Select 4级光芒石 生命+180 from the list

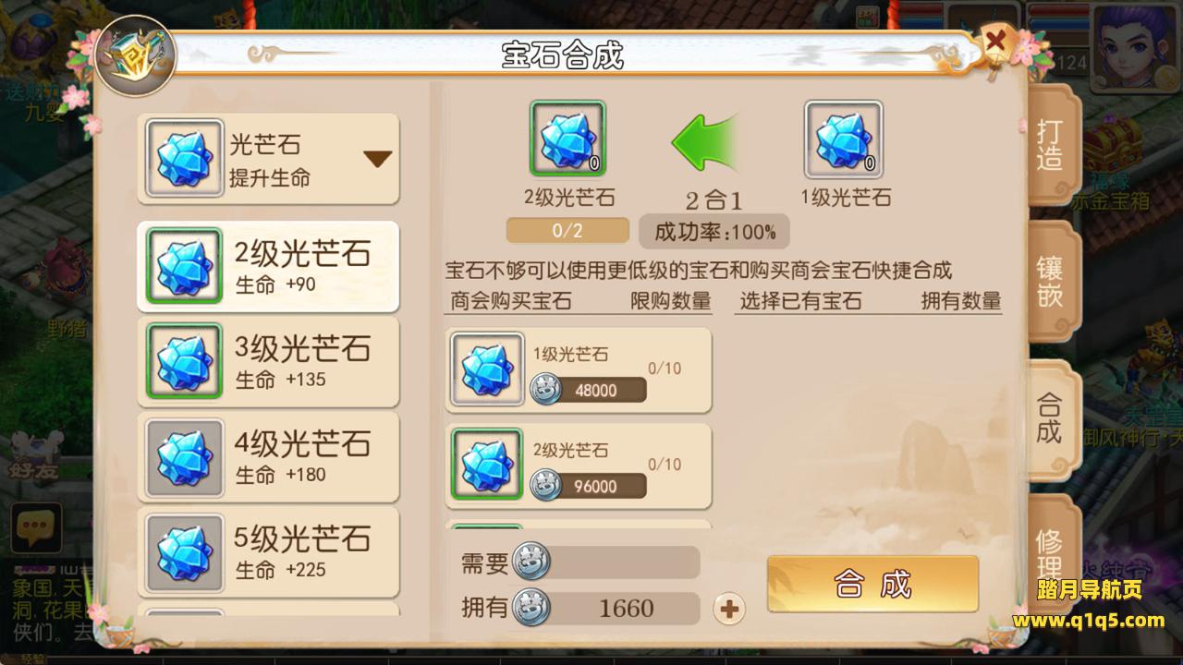[x=268, y=456]
